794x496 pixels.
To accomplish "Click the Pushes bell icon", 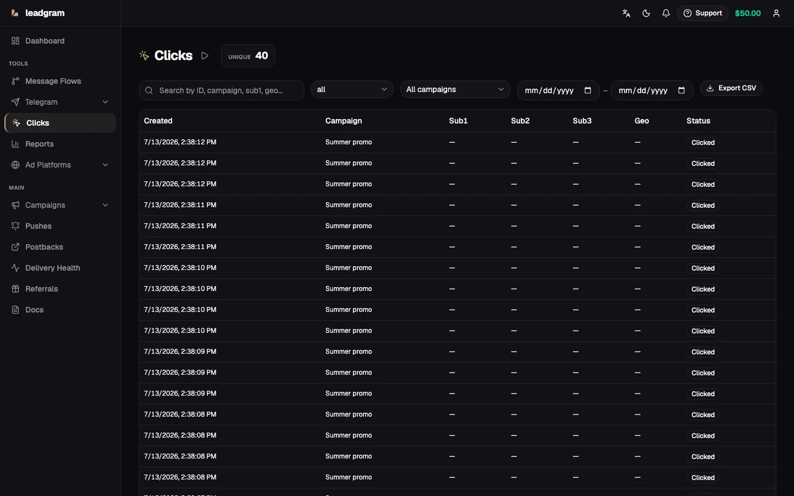I will (15, 226).
